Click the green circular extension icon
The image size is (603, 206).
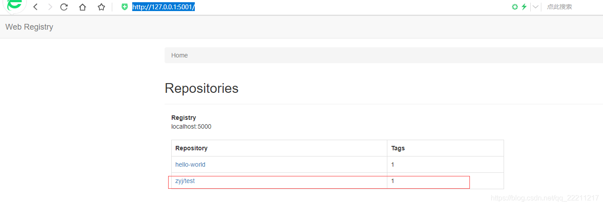(515, 7)
